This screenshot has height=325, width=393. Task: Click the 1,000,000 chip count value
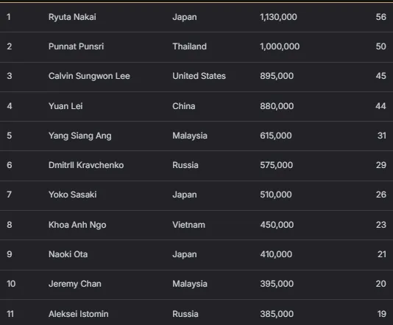pos(280,46)
